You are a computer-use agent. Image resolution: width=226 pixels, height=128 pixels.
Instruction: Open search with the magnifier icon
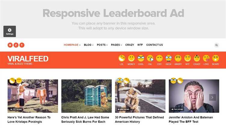(216, 45)
